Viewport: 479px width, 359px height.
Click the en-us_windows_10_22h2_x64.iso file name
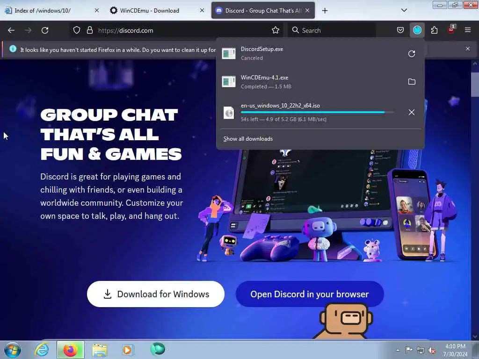pos(280,106)
